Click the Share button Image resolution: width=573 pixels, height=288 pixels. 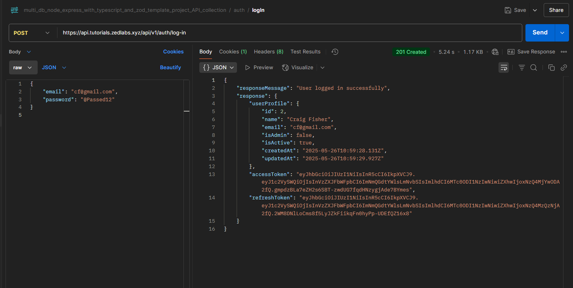(x=556, y=10)
